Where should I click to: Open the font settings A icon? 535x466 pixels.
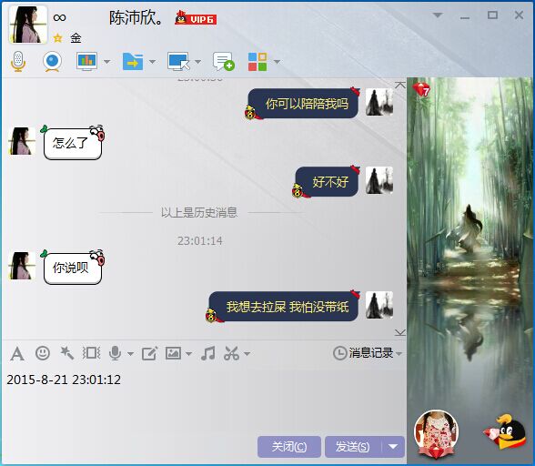click(17, 353)
